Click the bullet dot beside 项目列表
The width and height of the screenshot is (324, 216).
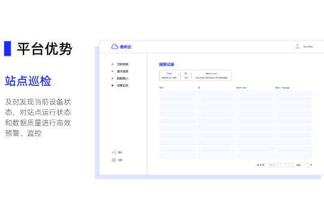point(112,64)
